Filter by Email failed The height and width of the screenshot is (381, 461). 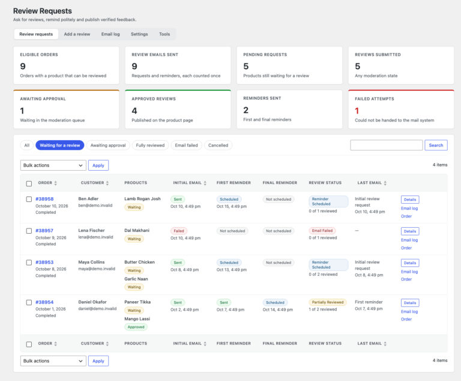click(x=187, y=145)
